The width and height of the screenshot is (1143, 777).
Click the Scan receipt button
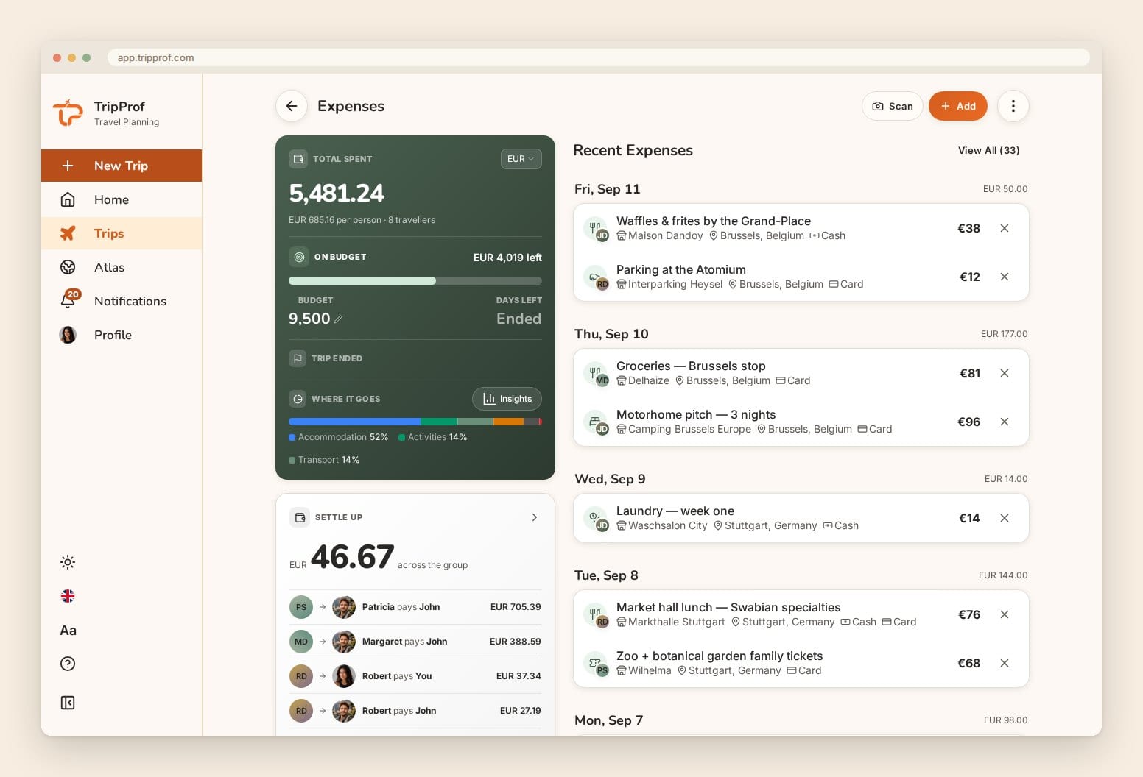point(892,106)
